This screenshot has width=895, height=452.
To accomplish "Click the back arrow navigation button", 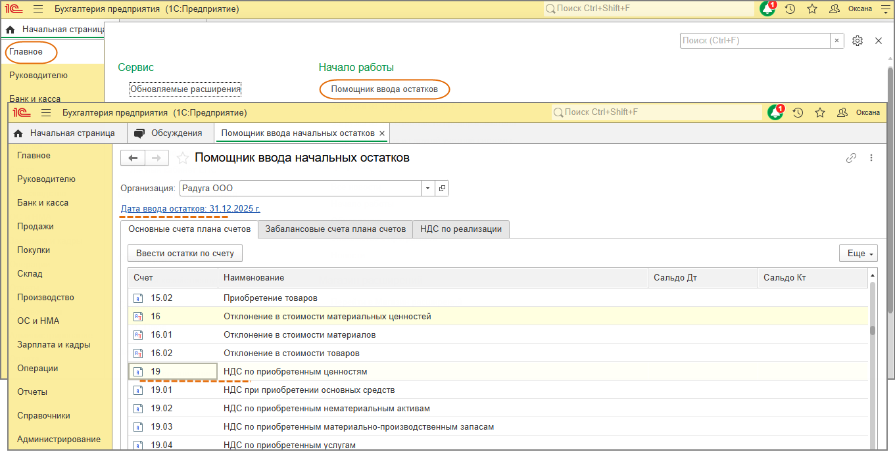I will [x=133, y=158].
